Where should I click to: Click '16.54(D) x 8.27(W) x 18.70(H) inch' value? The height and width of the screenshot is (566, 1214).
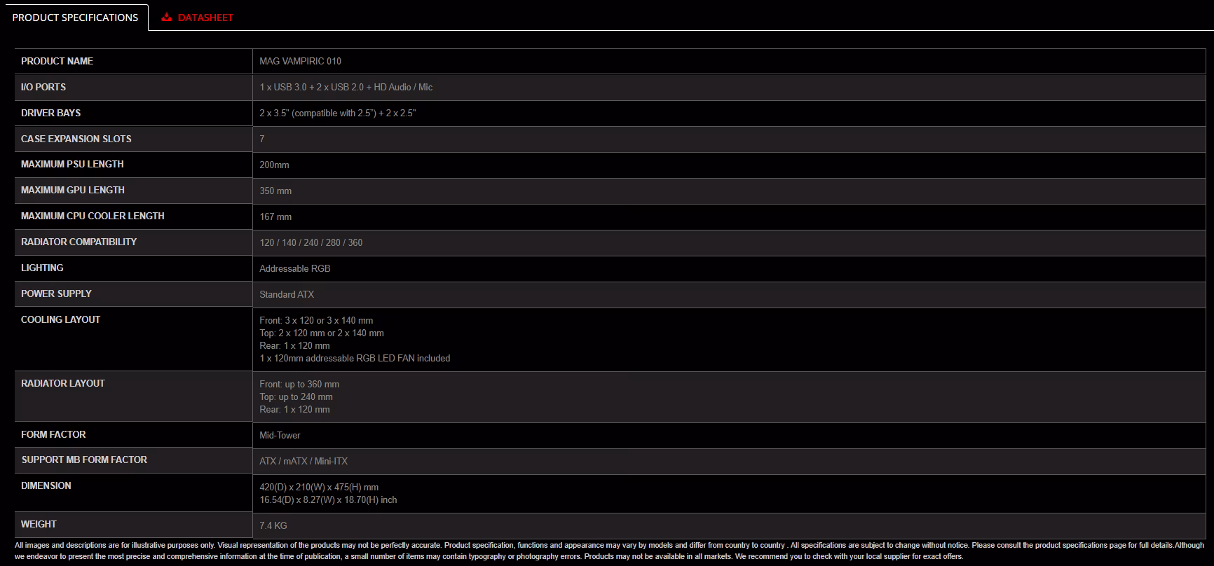pos(328,499)
